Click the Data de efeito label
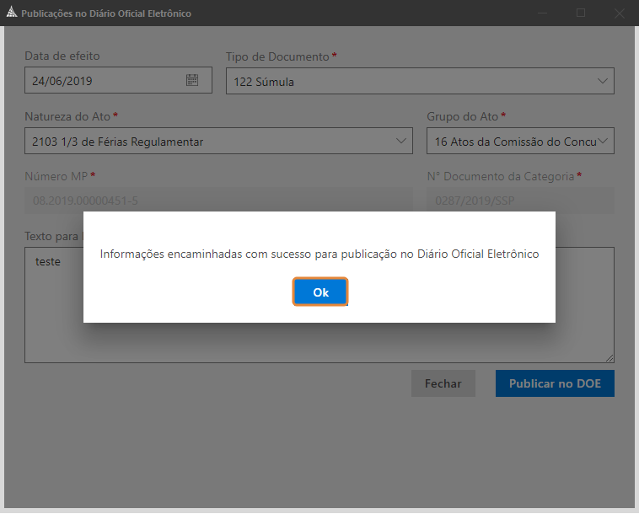 [x=62, y=56]
